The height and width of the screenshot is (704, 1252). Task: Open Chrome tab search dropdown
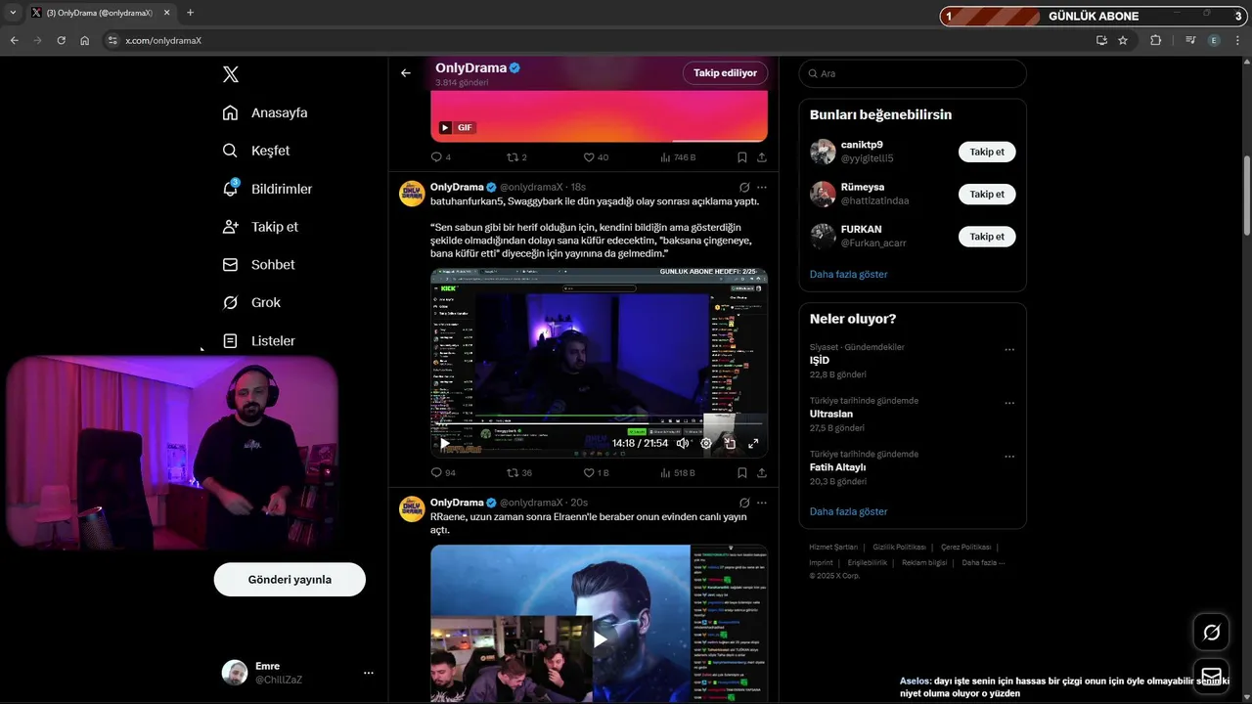click(13, 13)
